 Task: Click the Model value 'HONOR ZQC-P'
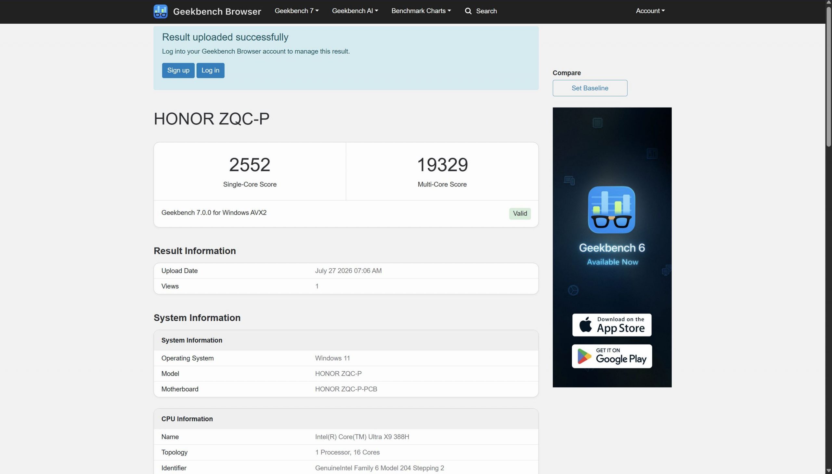(x=338, y=374)
